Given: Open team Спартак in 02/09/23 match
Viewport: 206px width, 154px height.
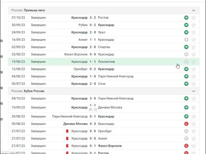Looking at the screenshot, I should (104, 47).
